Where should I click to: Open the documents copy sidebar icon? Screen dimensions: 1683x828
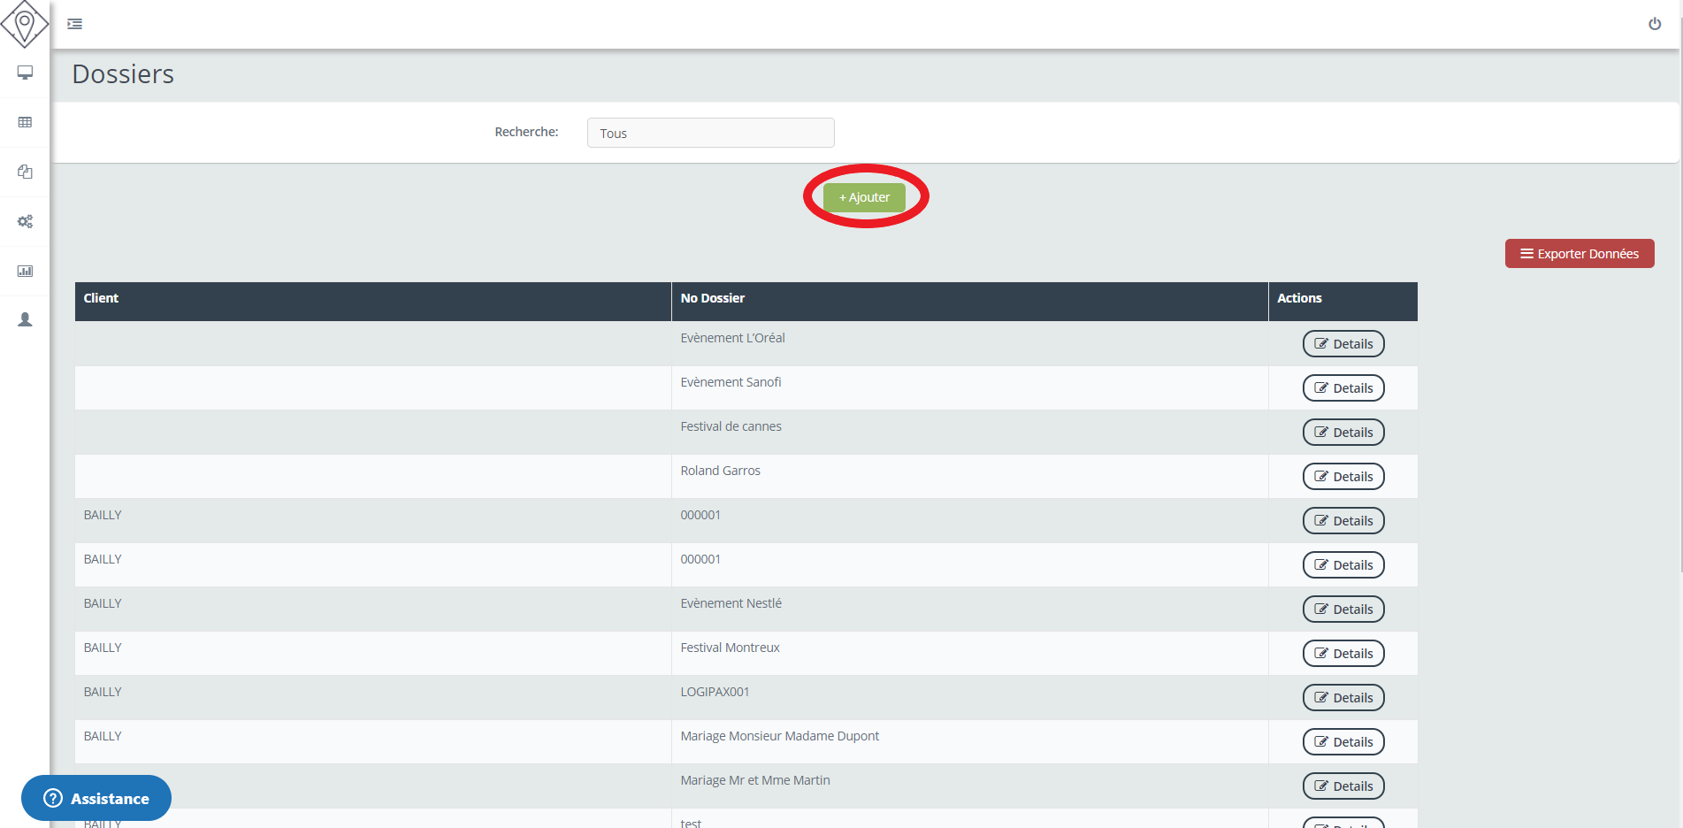click(x=25, y=172)
